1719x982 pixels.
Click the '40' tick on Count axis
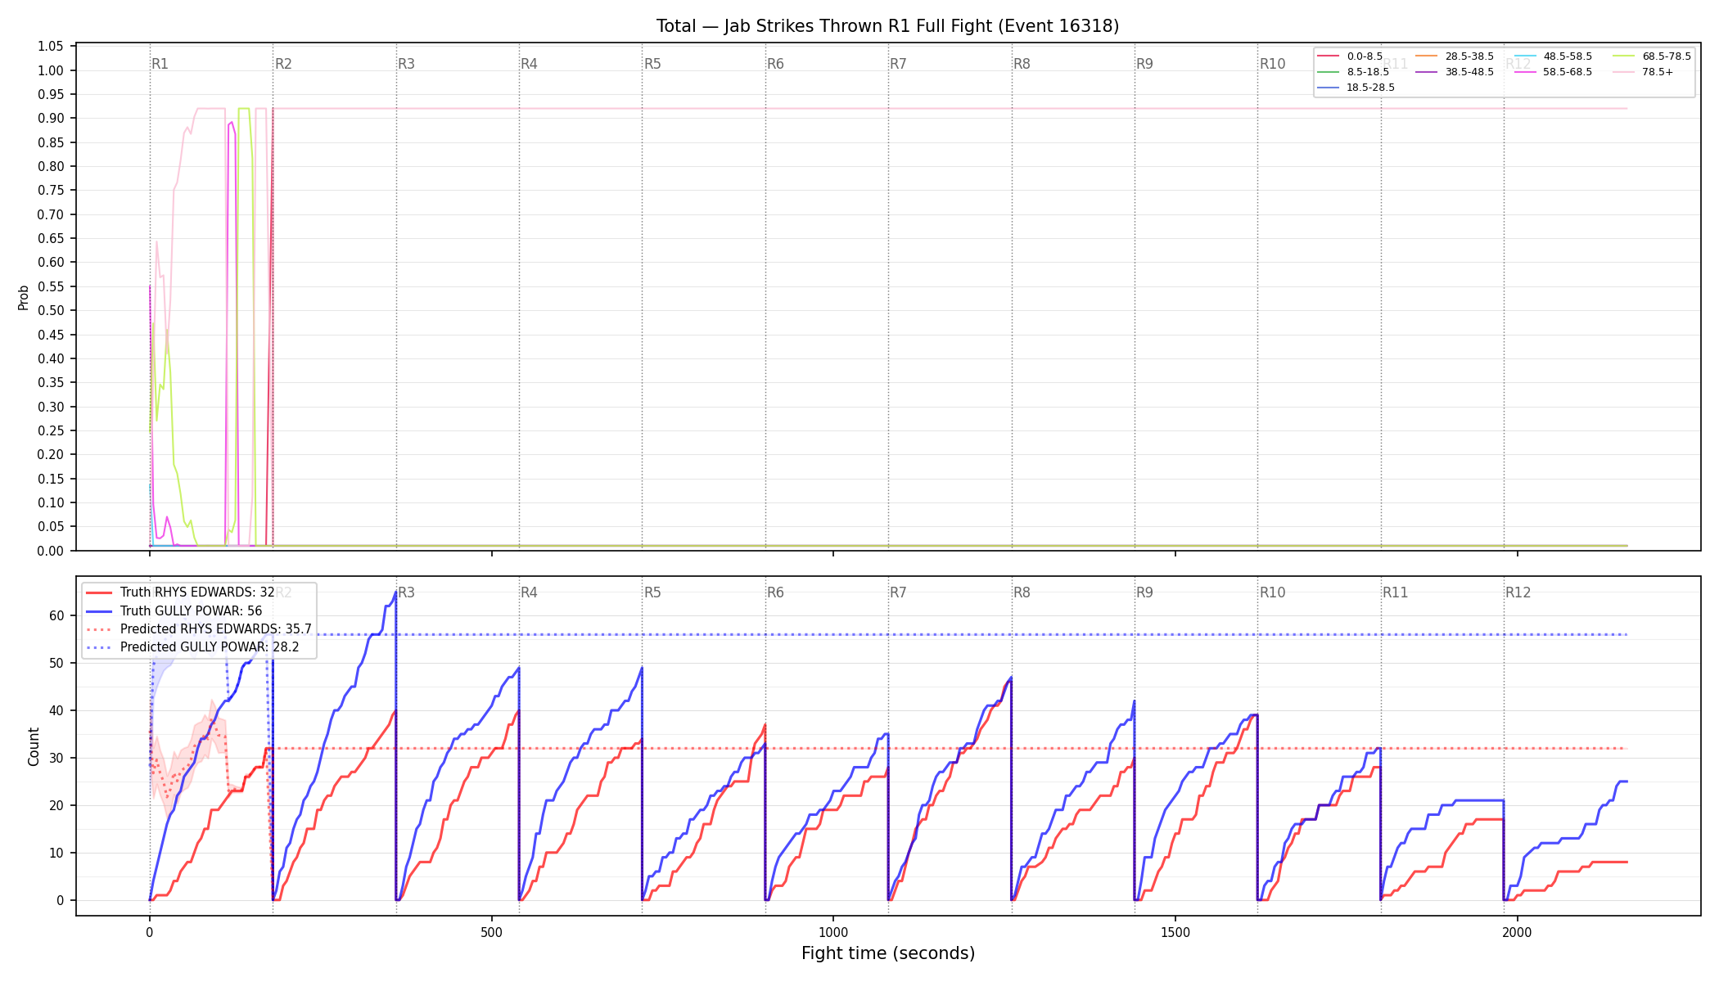(56, 711)
